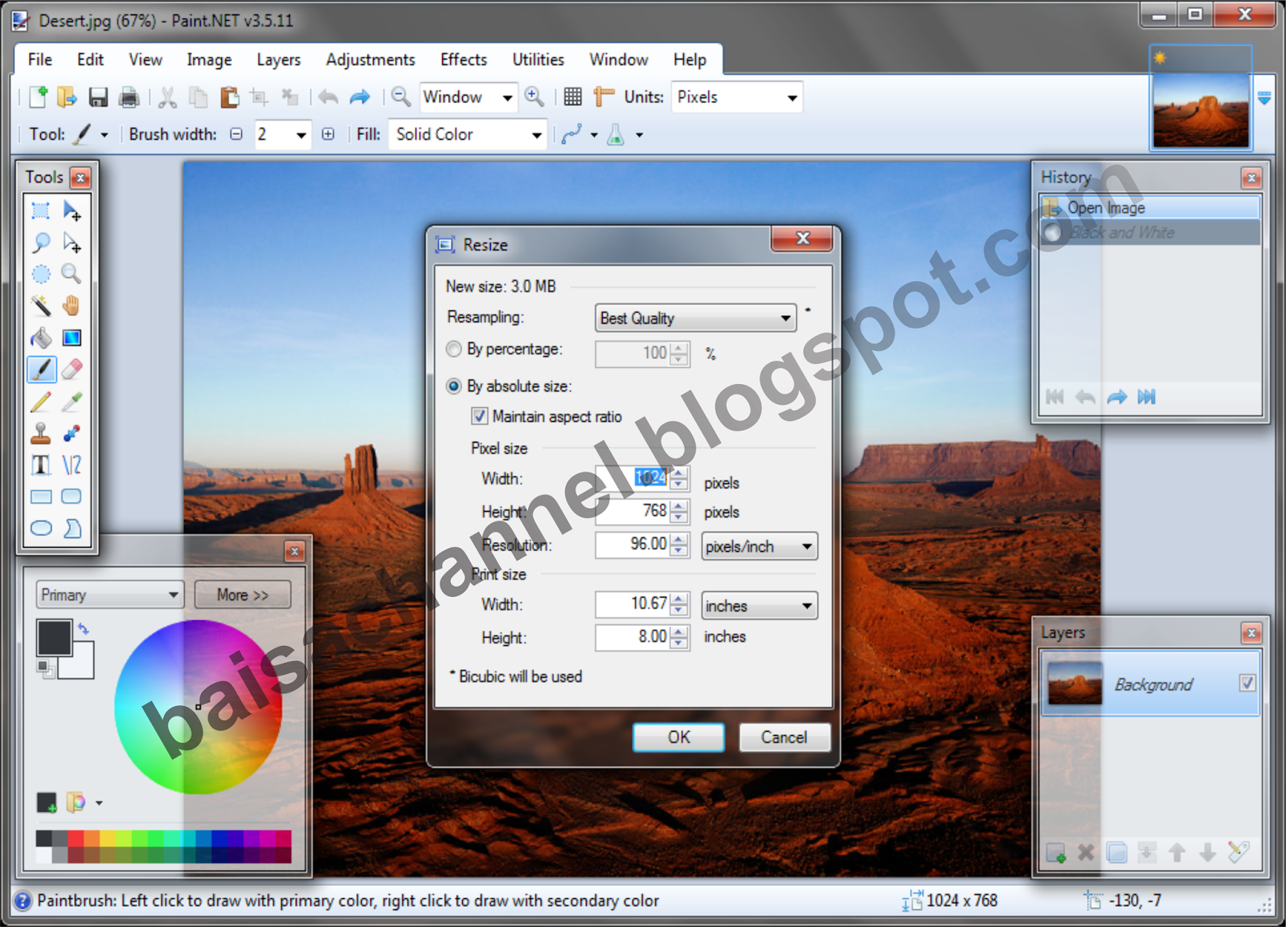1286x927 pixels.
Task: Select the Freeform Shape tool
Action: 72,529
